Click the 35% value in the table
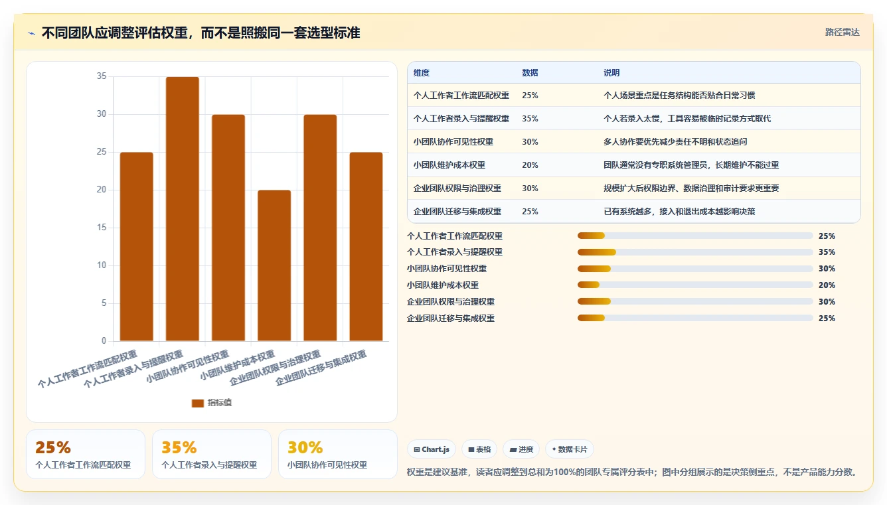The width and height of the screenshot is (887, 505). [530, 119]
